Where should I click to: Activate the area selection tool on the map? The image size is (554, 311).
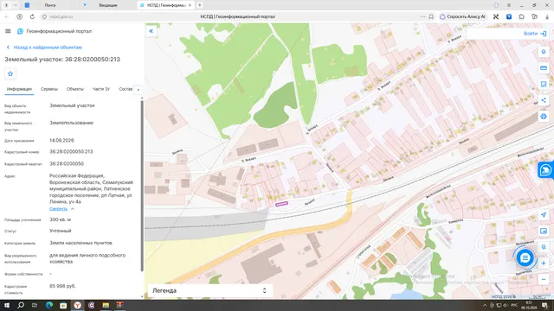[544, 85]
